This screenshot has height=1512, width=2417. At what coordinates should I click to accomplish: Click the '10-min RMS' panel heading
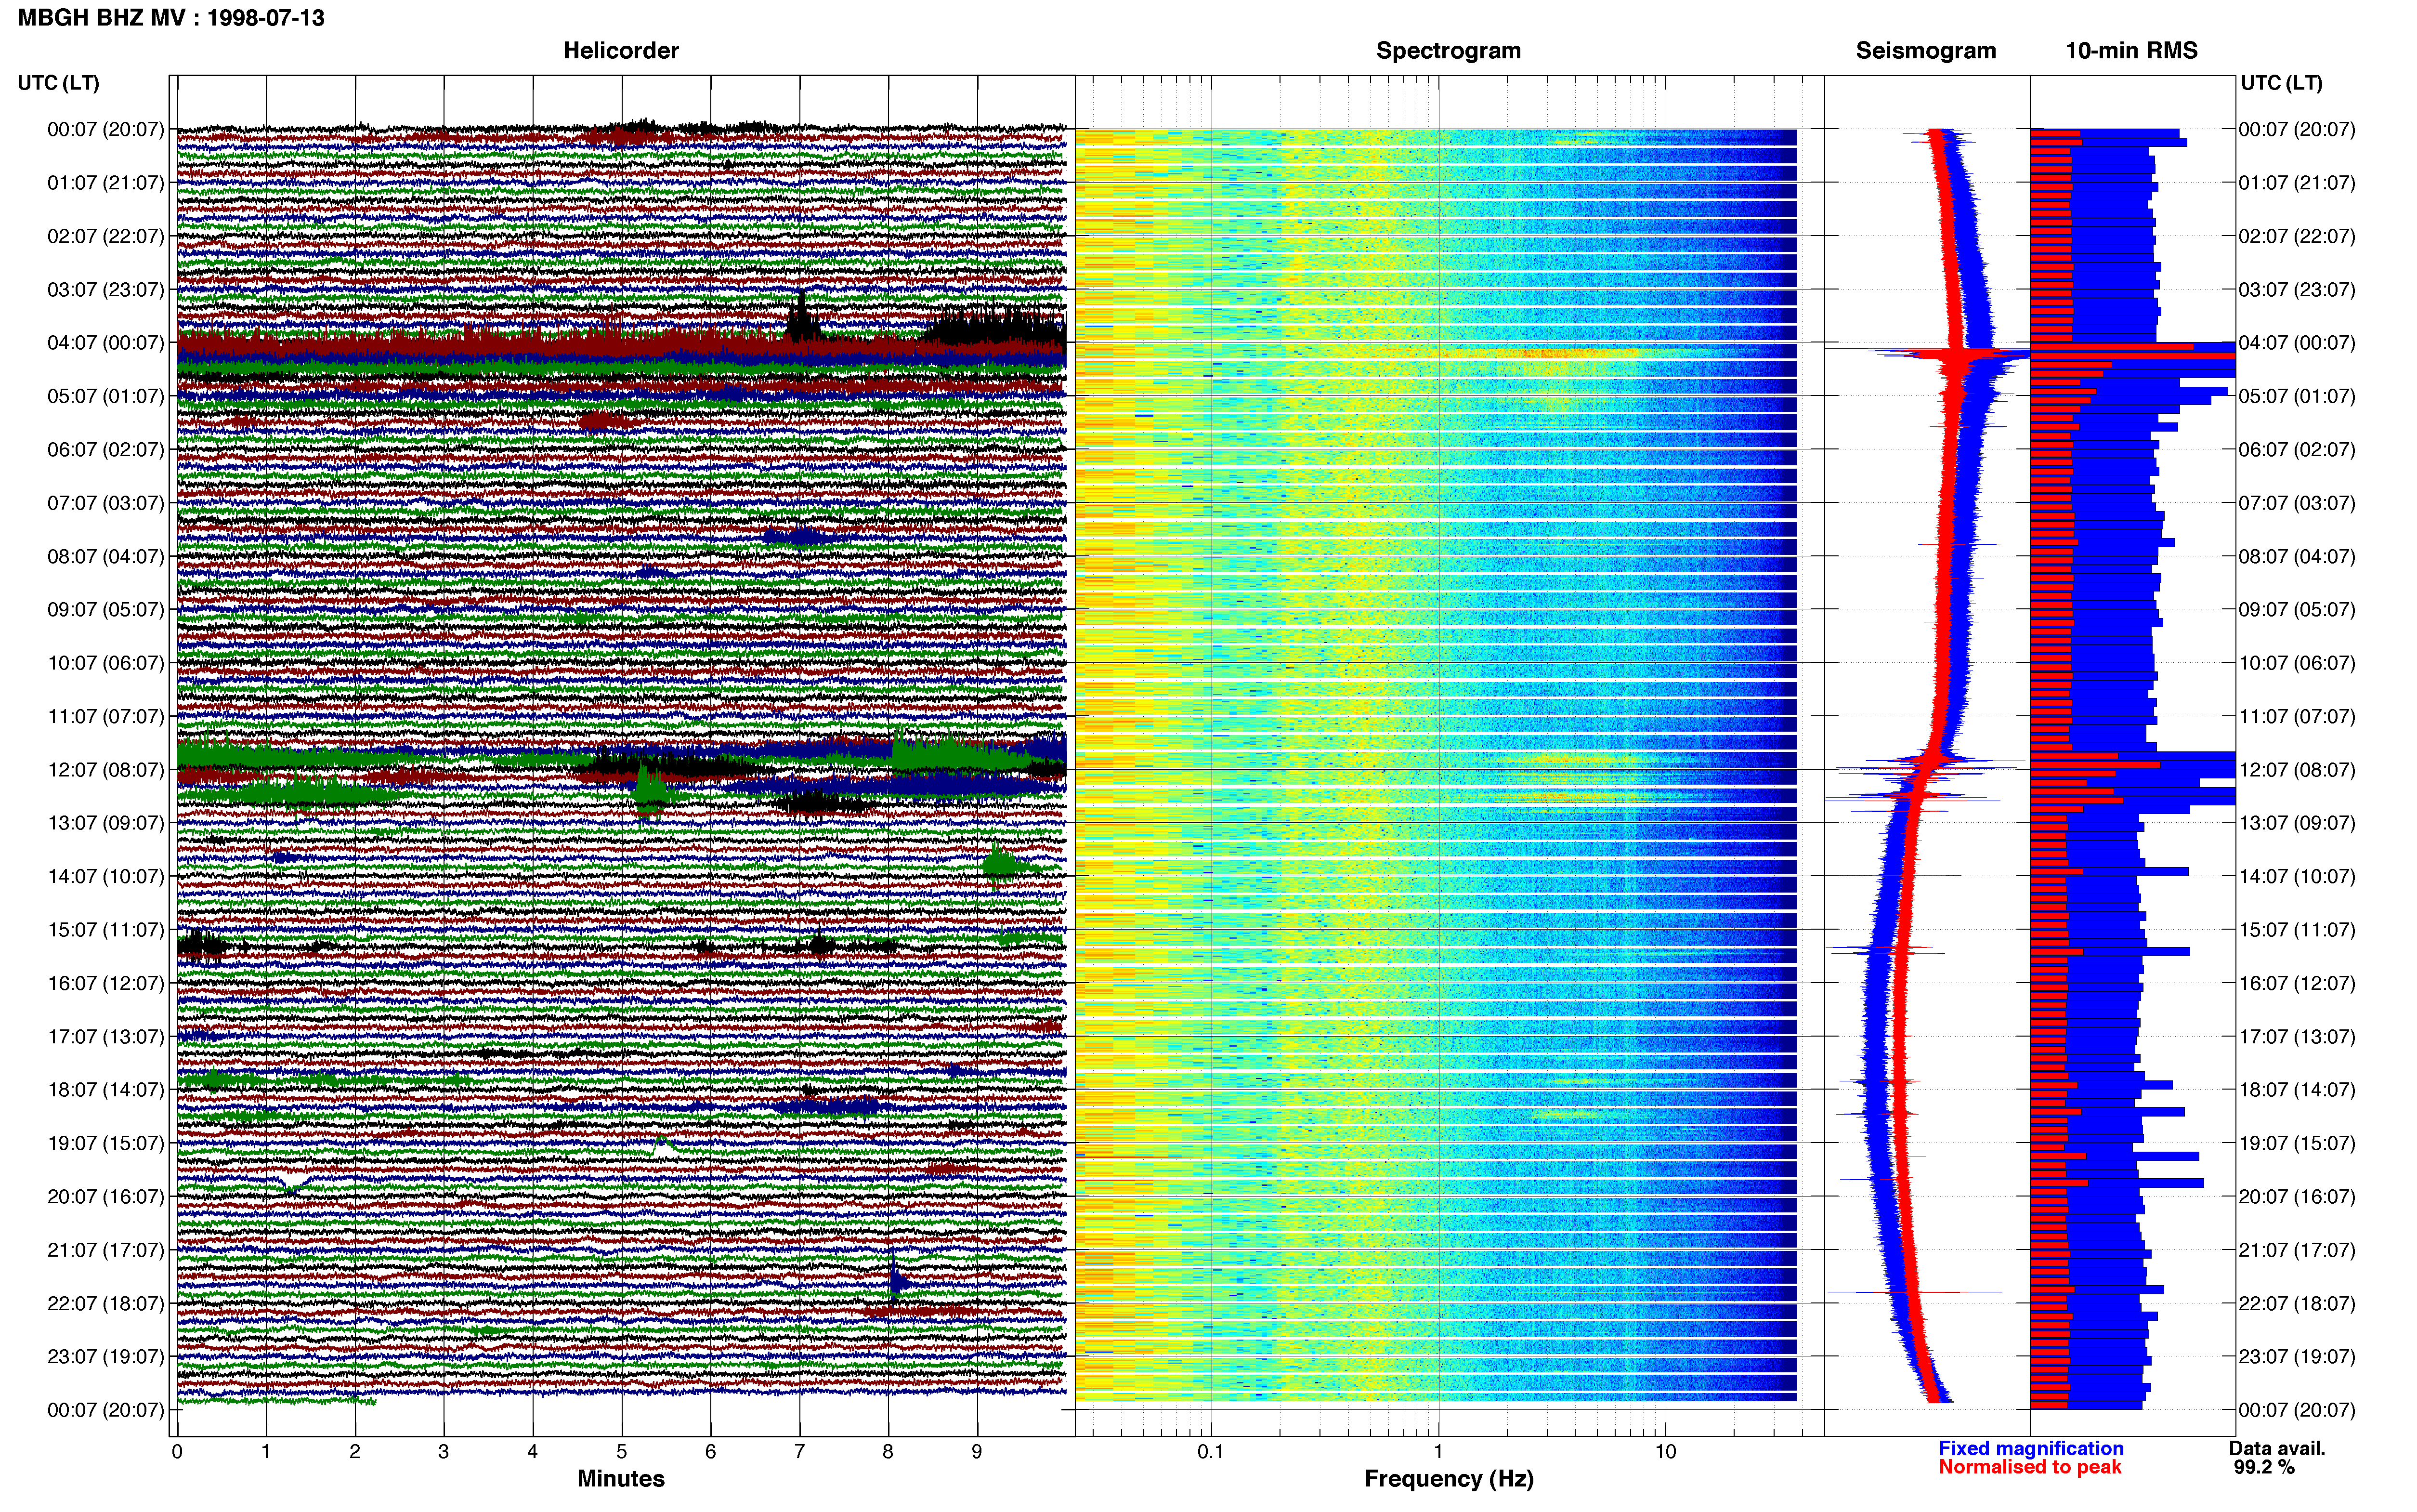point(2131,51)
